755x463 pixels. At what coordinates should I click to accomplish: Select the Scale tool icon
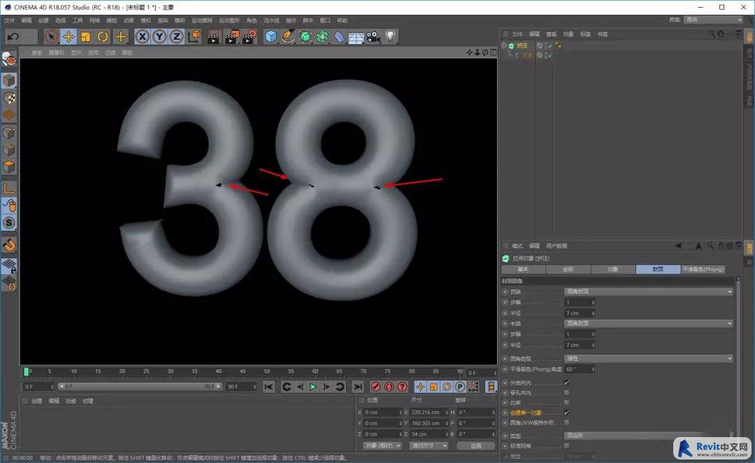(86, 36)
